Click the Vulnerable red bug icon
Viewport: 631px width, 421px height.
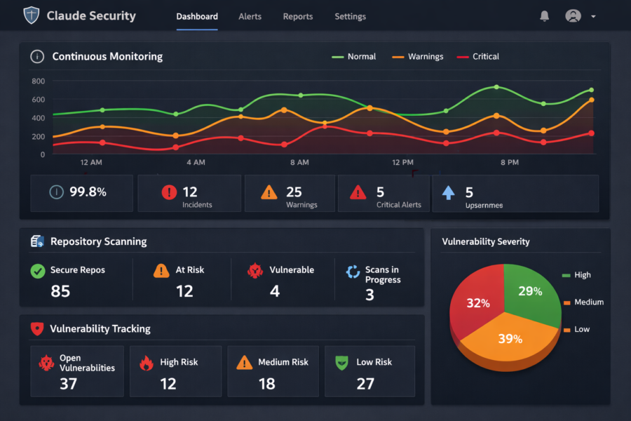pyautogui.click(x=255, y=271)
